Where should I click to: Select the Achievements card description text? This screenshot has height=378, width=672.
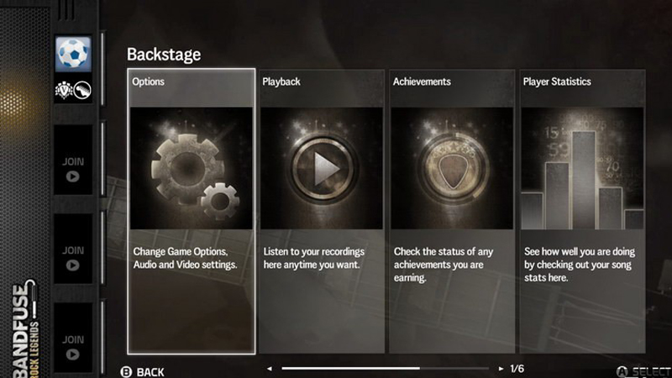tap(444, 265)
